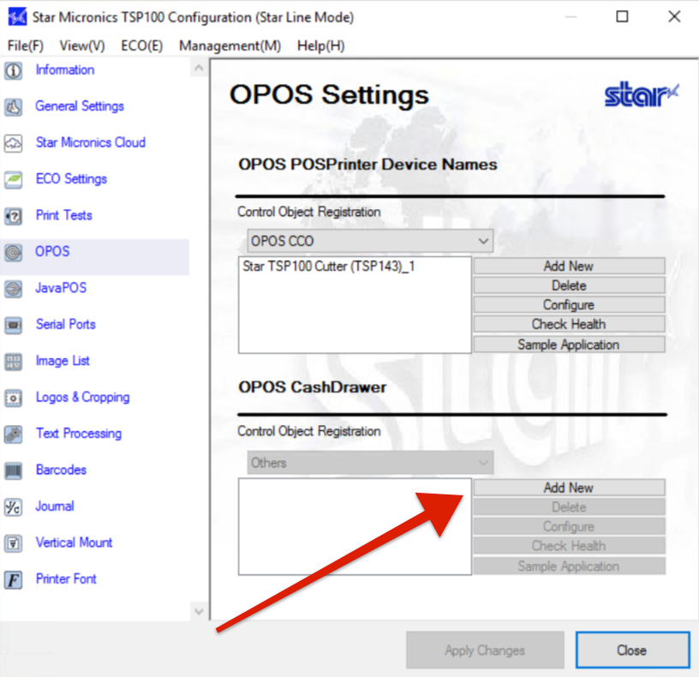Screen dimensions: 699x677
Task: Click Configure under OPOS CashDrawer
Action: pos(569,526)
